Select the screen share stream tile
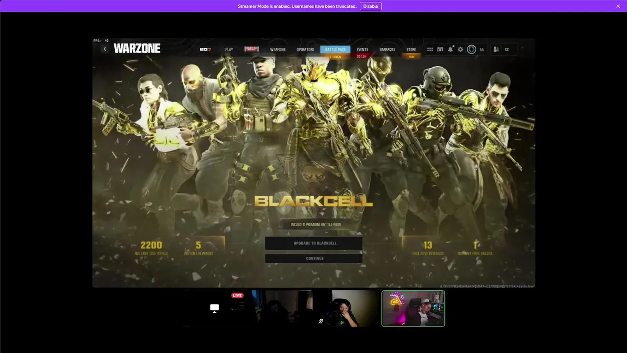 215,308
